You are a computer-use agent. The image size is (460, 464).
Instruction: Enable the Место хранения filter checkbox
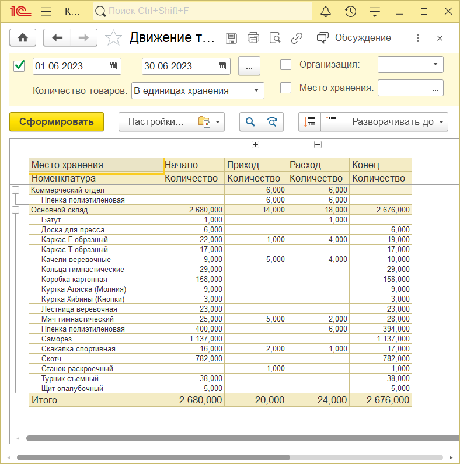click(285, 88)
